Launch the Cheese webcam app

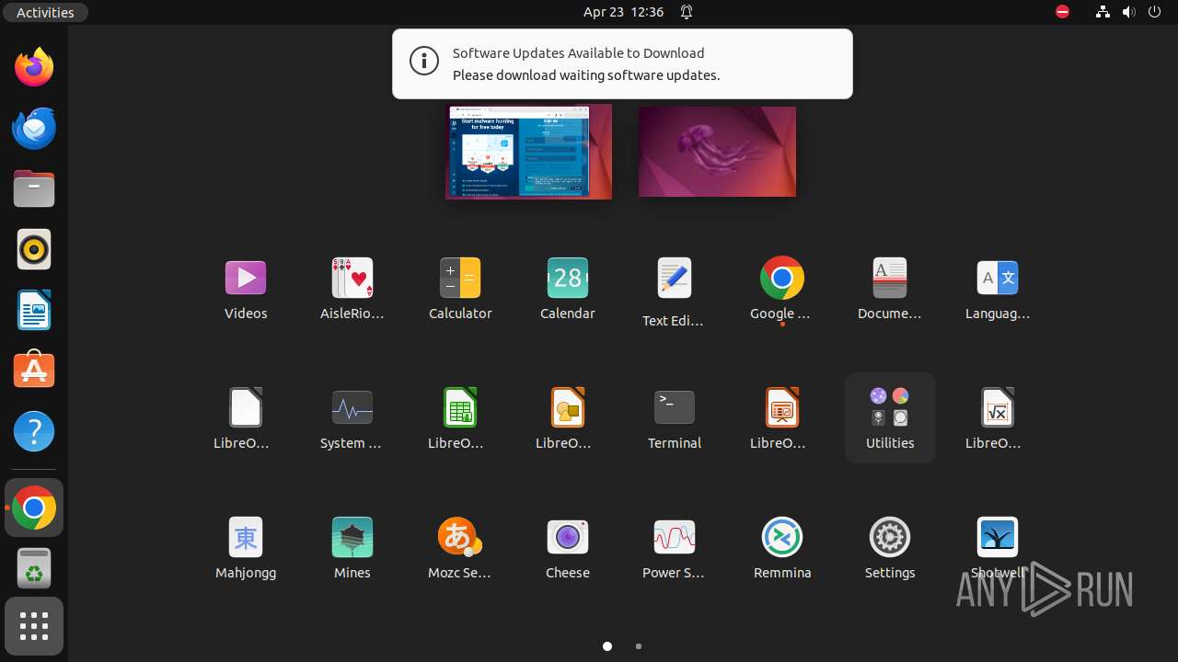click(x=568, y=548)
